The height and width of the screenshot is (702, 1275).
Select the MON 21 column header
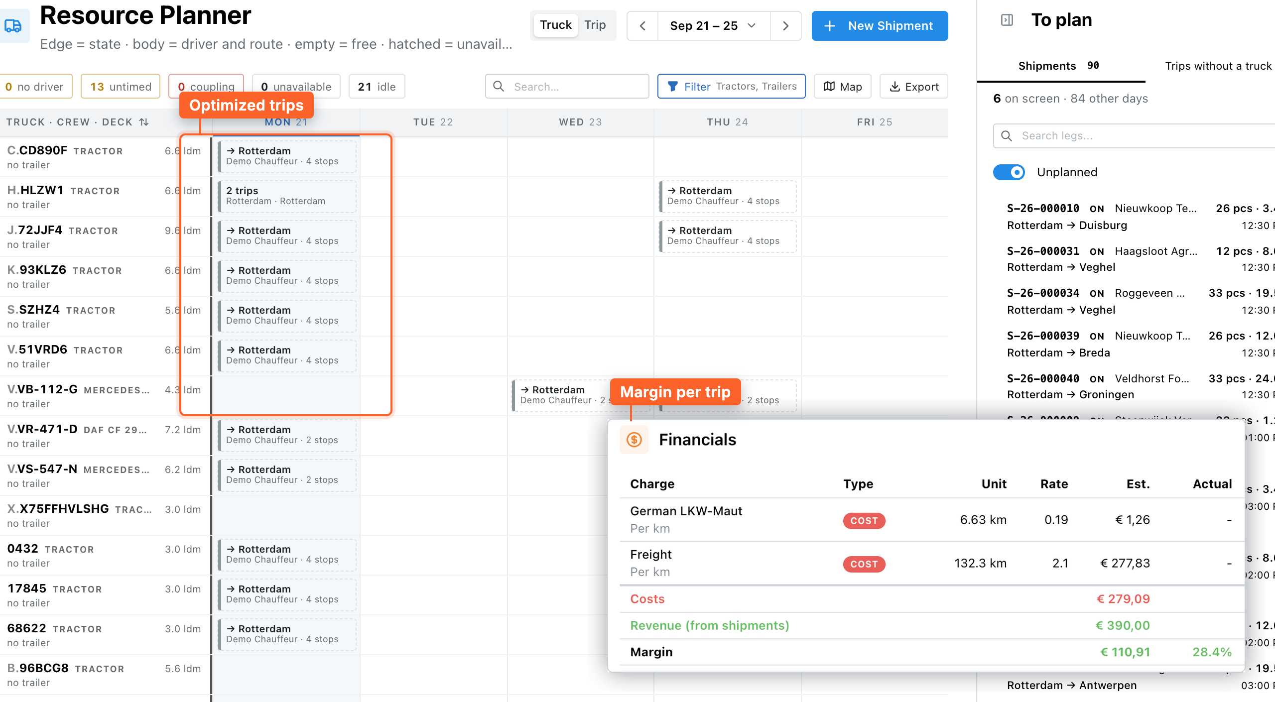pyautogui.click(x=286, y=122)
